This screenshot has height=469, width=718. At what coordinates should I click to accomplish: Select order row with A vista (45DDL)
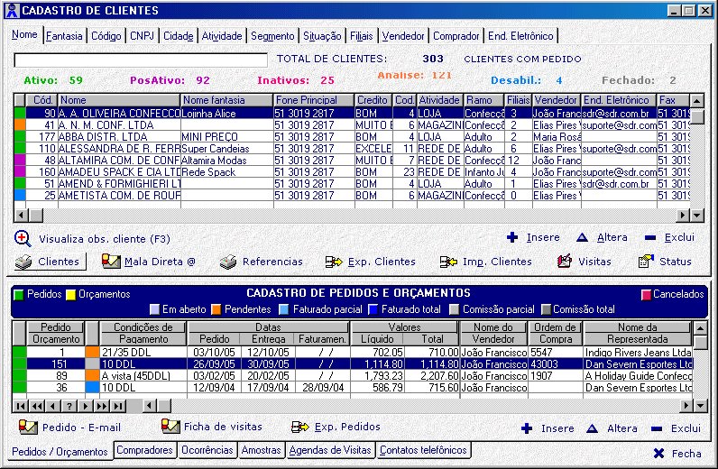[353, 376]
